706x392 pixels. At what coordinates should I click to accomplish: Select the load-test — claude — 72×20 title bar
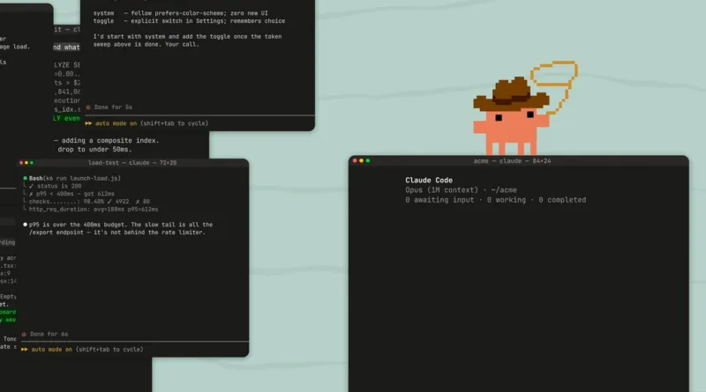[x=132, y=163]
